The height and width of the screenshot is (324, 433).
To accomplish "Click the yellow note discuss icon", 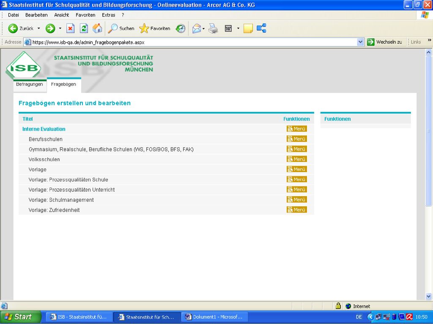I will pyautogui.click(x=248, y=28).
